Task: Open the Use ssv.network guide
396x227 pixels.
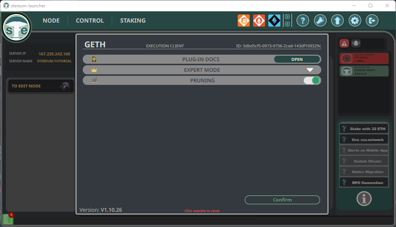Action: pos(364,140)
